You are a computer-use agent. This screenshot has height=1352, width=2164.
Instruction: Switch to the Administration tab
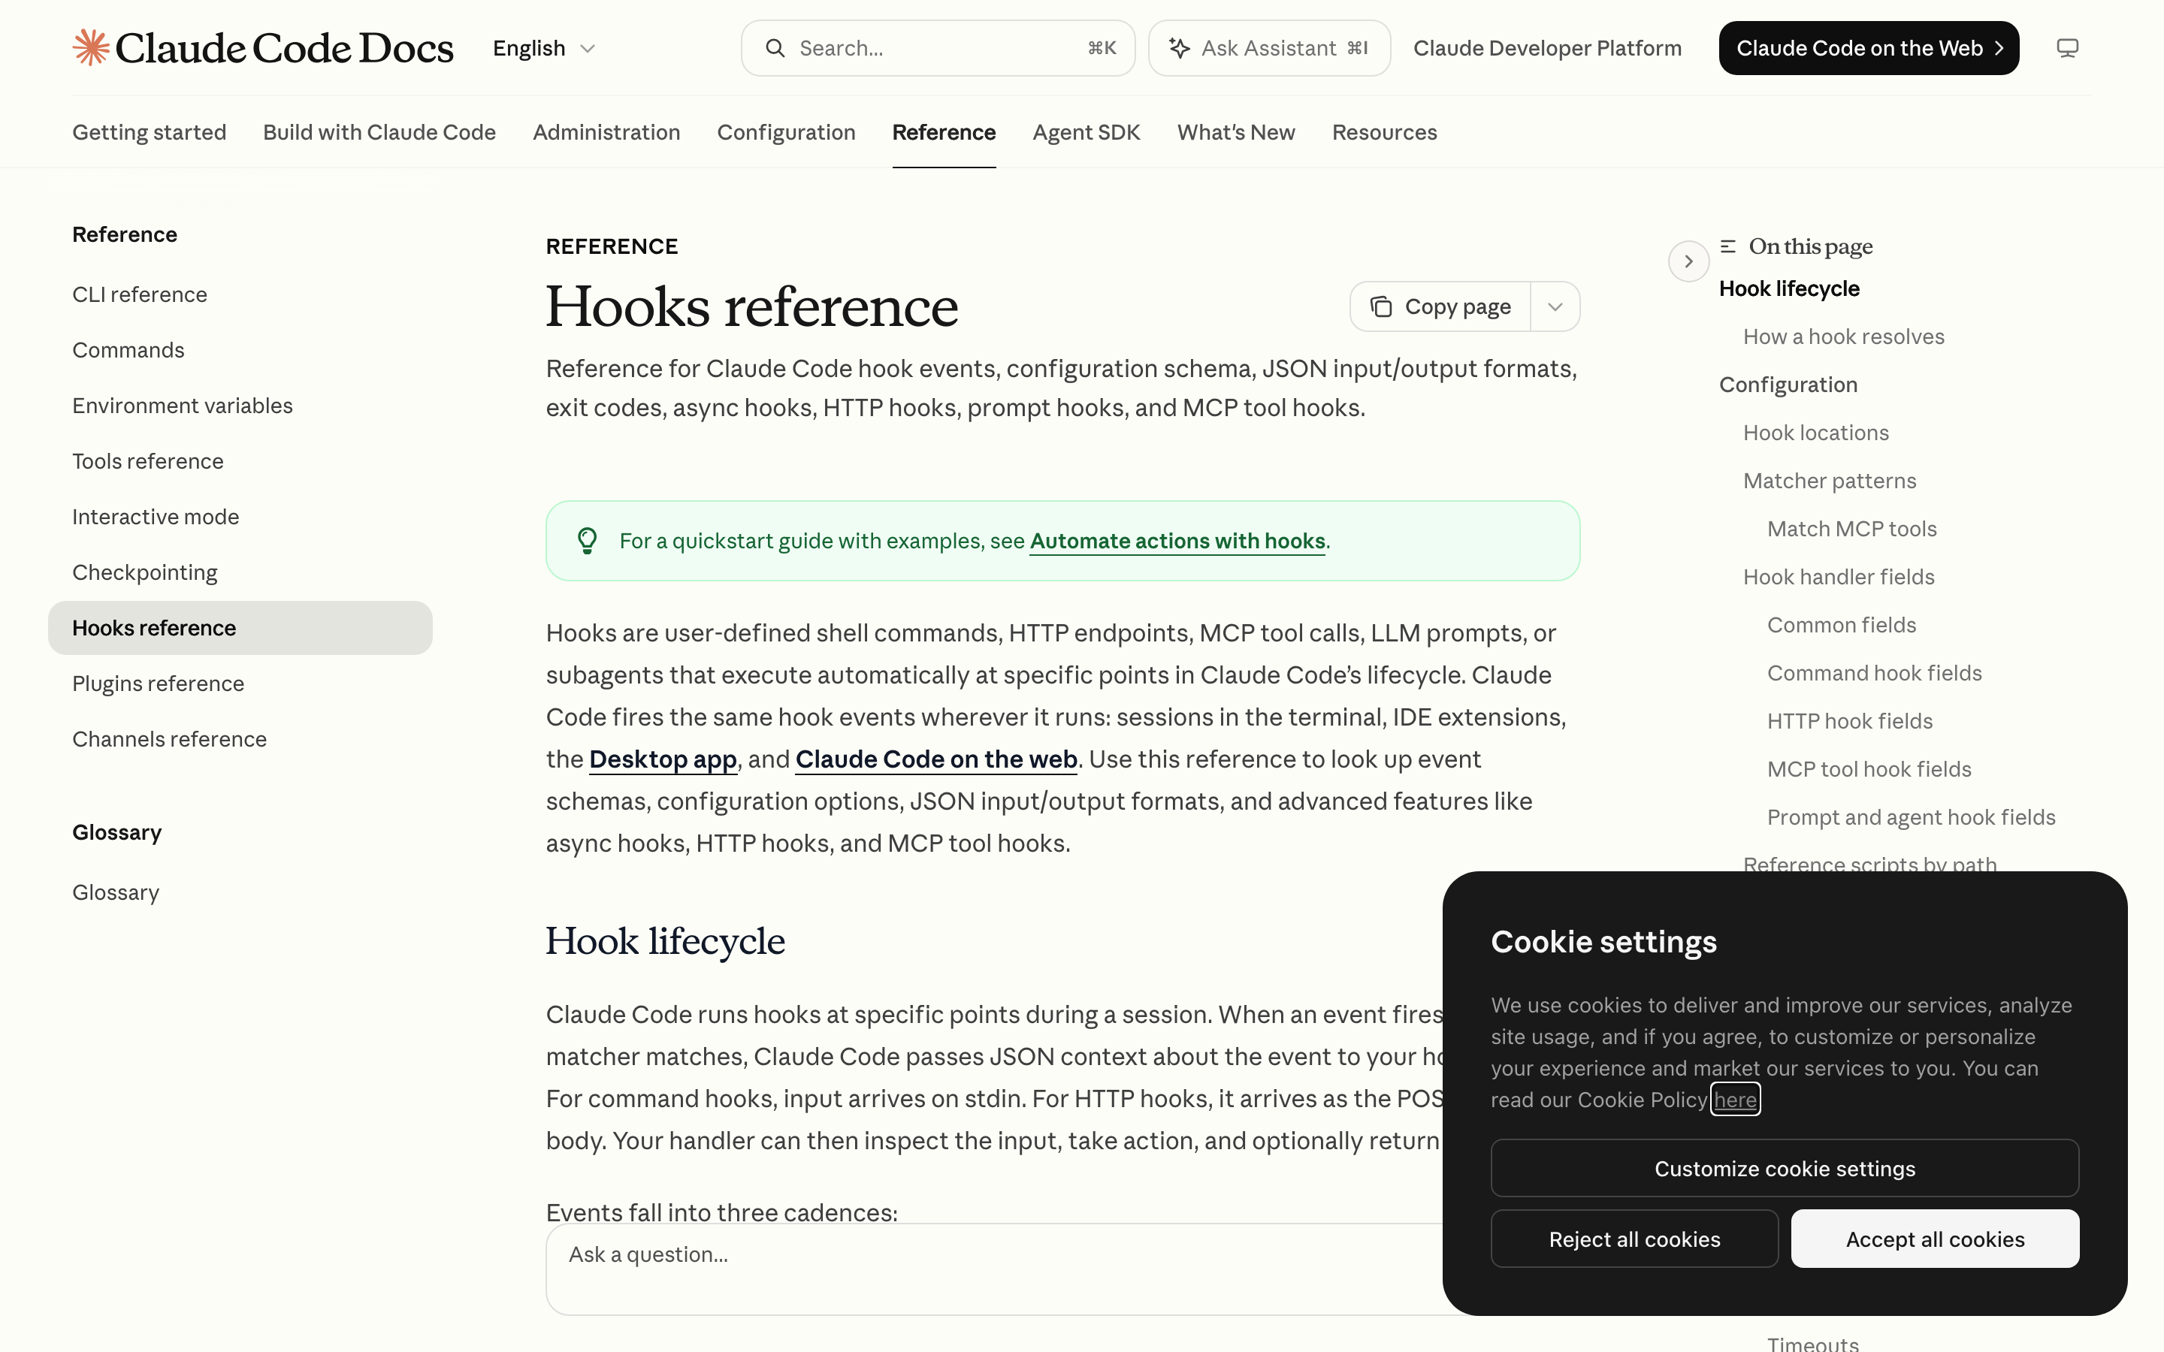pos(606,132)
